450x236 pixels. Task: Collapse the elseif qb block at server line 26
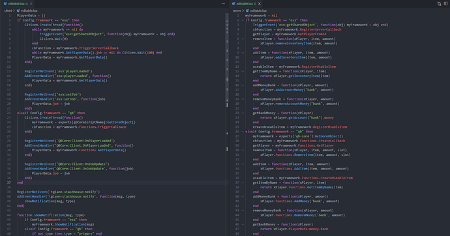point(243,132)
